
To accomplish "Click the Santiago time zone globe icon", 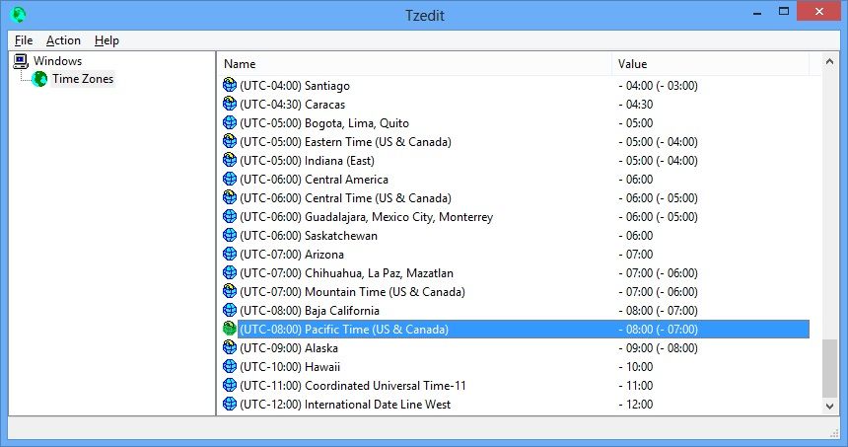I will 230,85.
